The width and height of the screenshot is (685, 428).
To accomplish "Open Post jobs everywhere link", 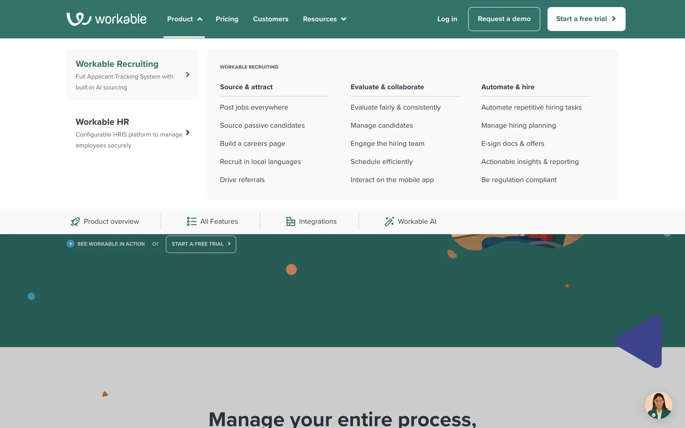I will [254, 107].
